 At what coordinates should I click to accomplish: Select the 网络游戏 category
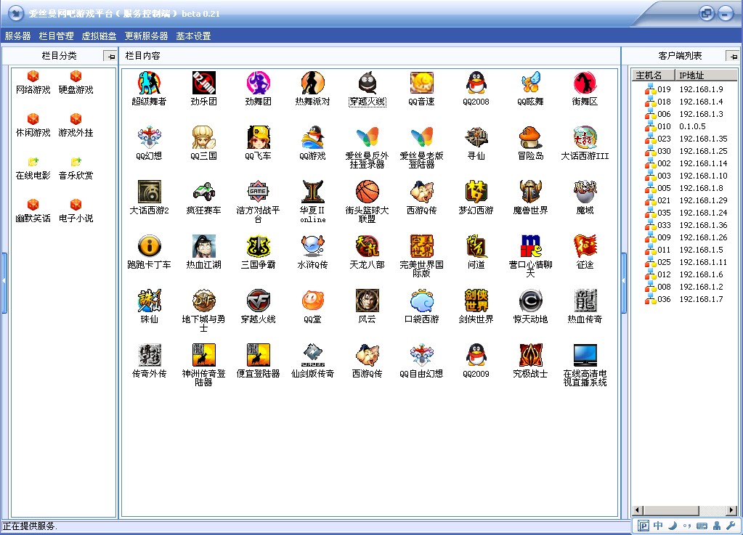click(33, 78)
